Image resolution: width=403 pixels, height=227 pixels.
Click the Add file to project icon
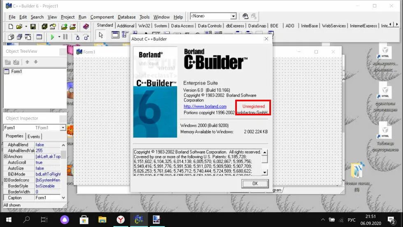click(x=64, y=26)
